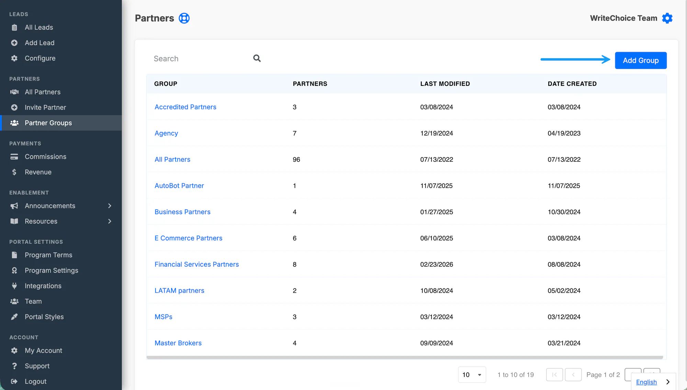Viewport: 687px width, 390px height.
Task: Open settings gear next to WriteChoice Team
Action: pos(667,18)
